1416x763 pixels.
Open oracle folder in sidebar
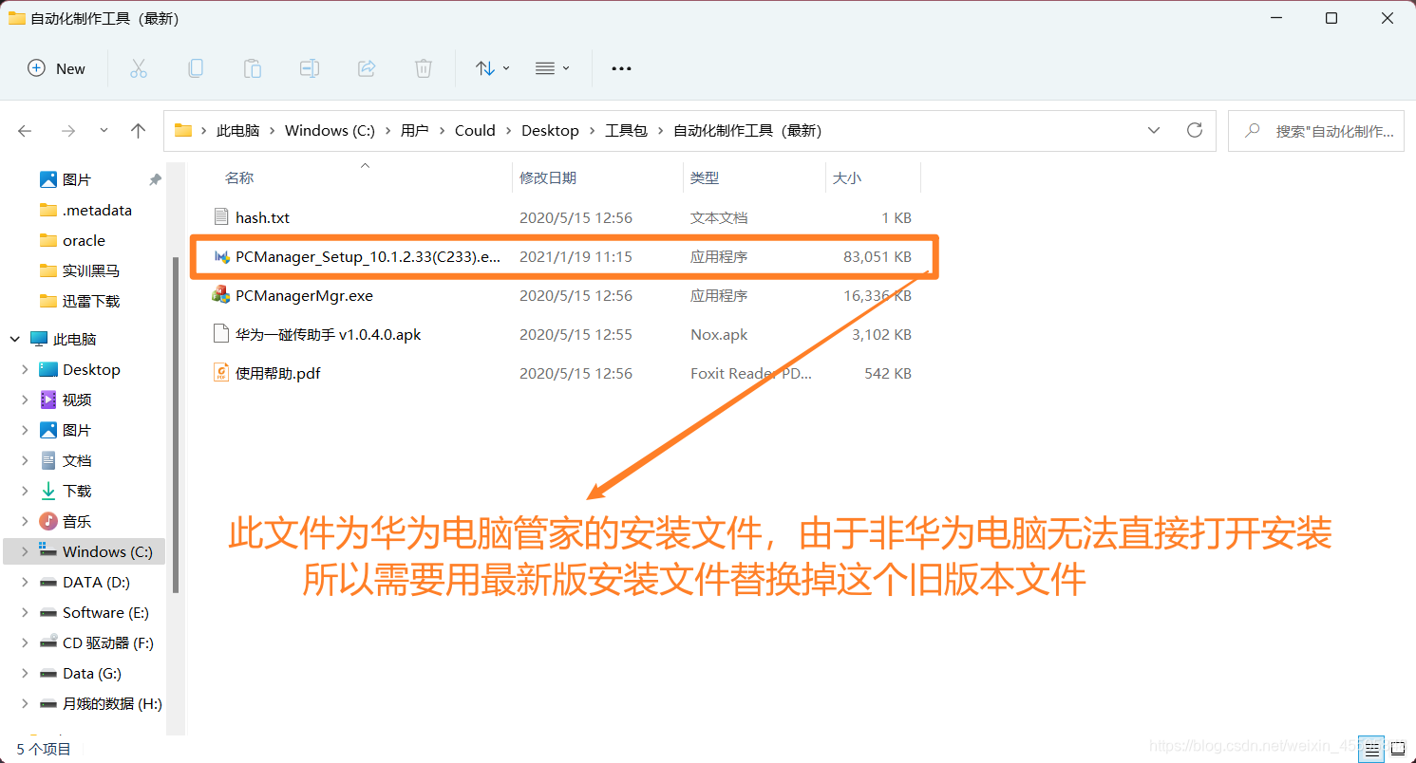(x=85, y=240)
